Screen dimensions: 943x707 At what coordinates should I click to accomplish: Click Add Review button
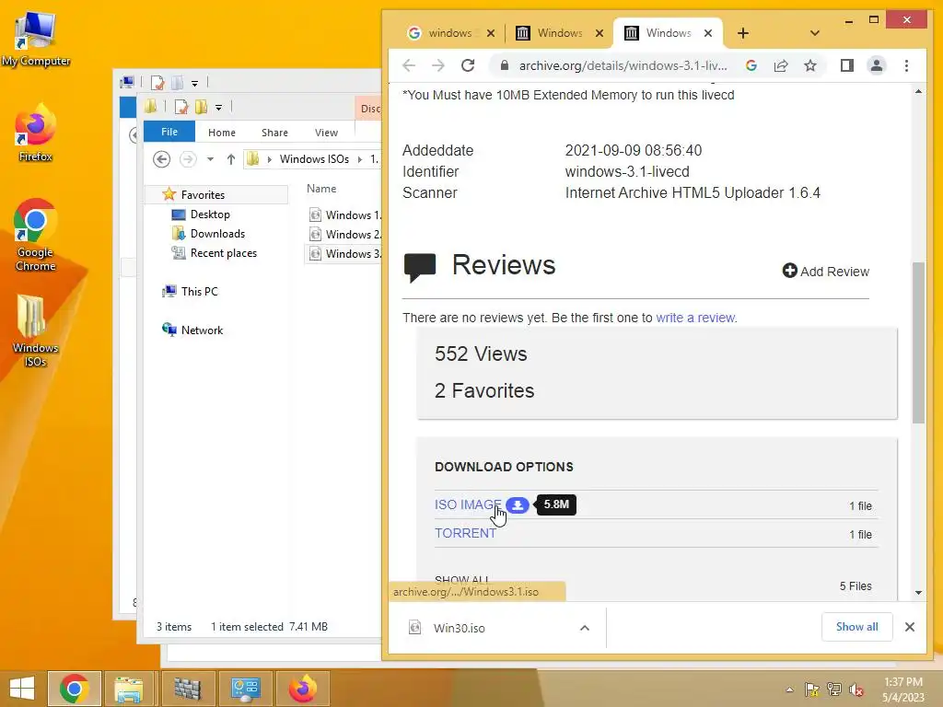tap(826, 272)
